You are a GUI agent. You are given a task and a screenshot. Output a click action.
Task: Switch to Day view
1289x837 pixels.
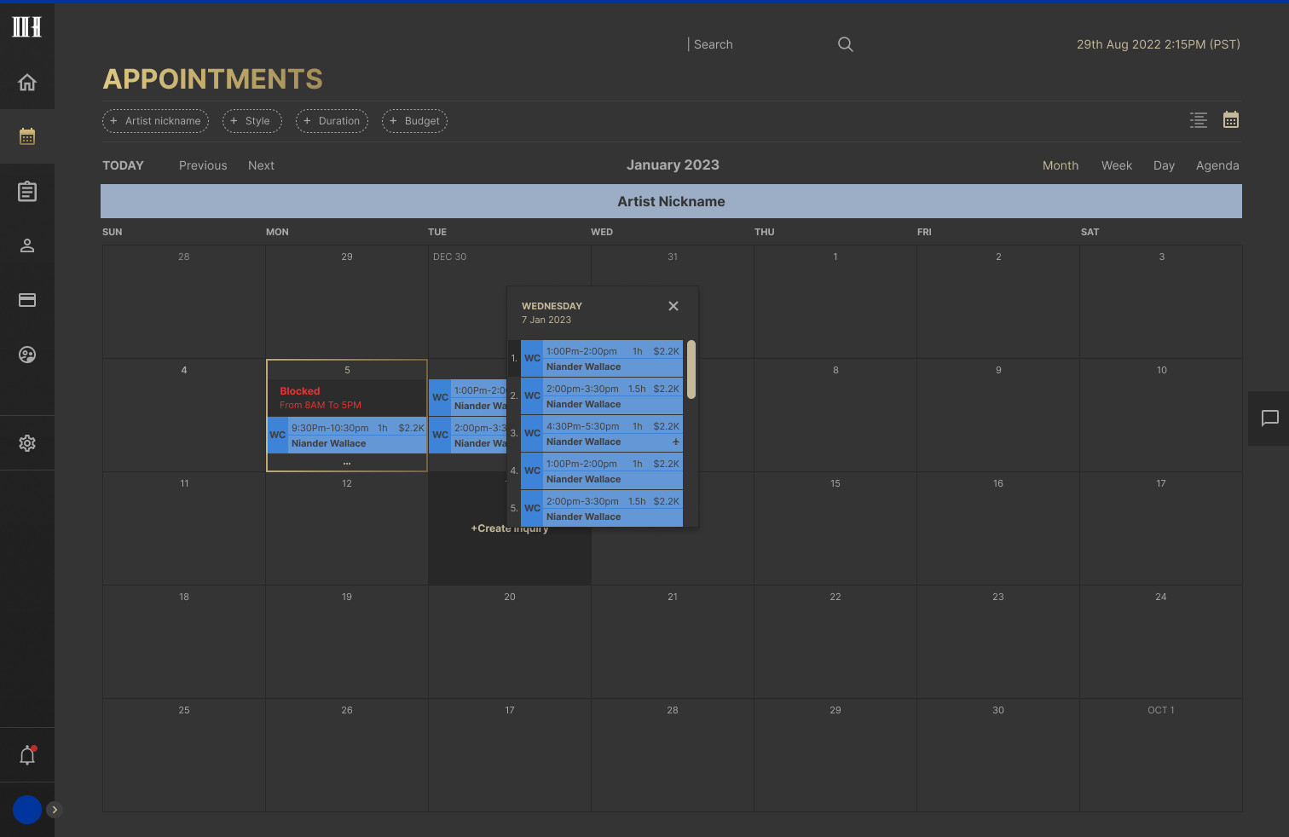coord(1164,165)
